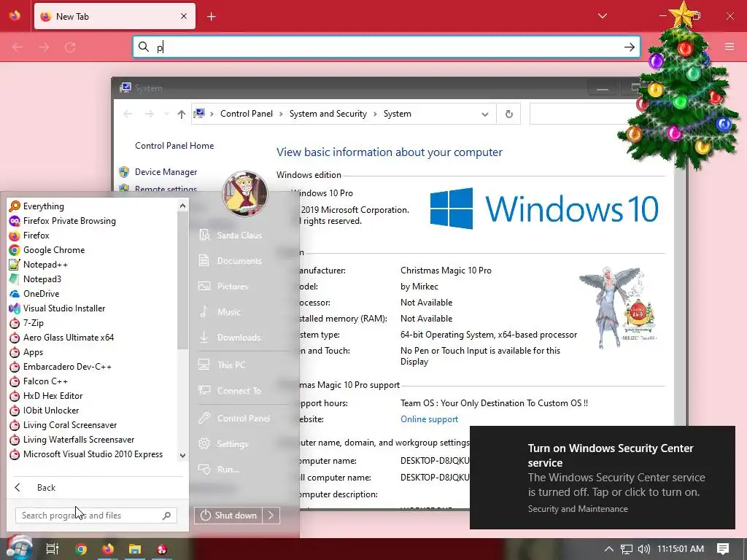747x560 pixels.
Task: Open File Explorer from taskbar
Action: click(x=135, y=549)
